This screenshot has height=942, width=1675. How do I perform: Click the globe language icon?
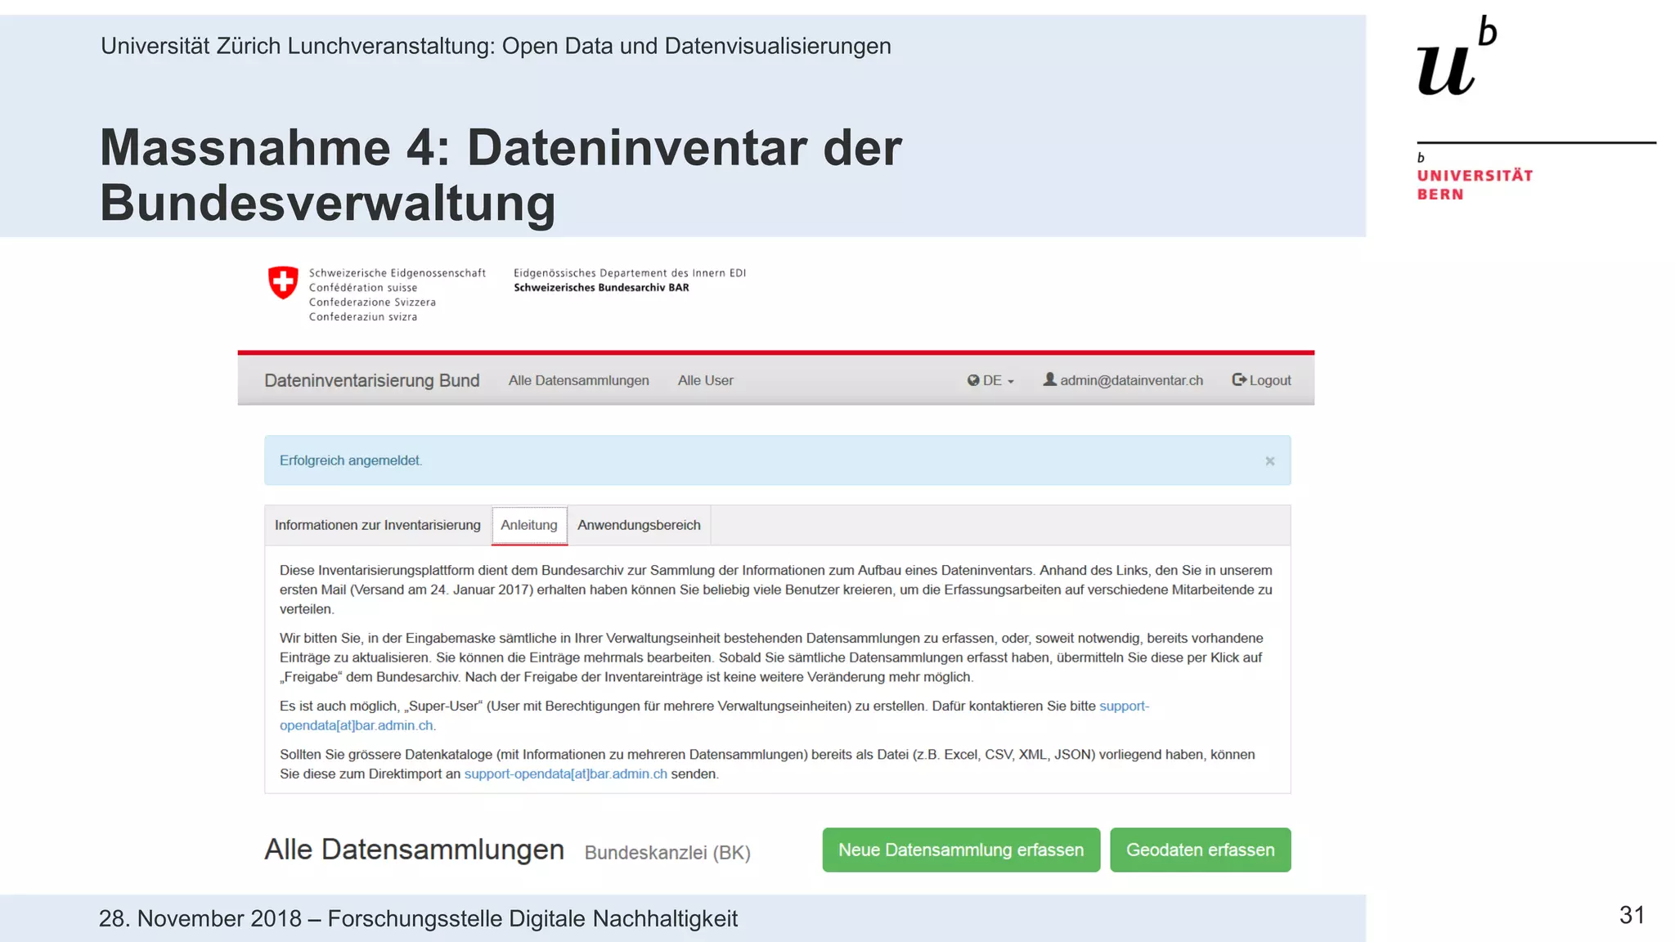coord(973,380)
